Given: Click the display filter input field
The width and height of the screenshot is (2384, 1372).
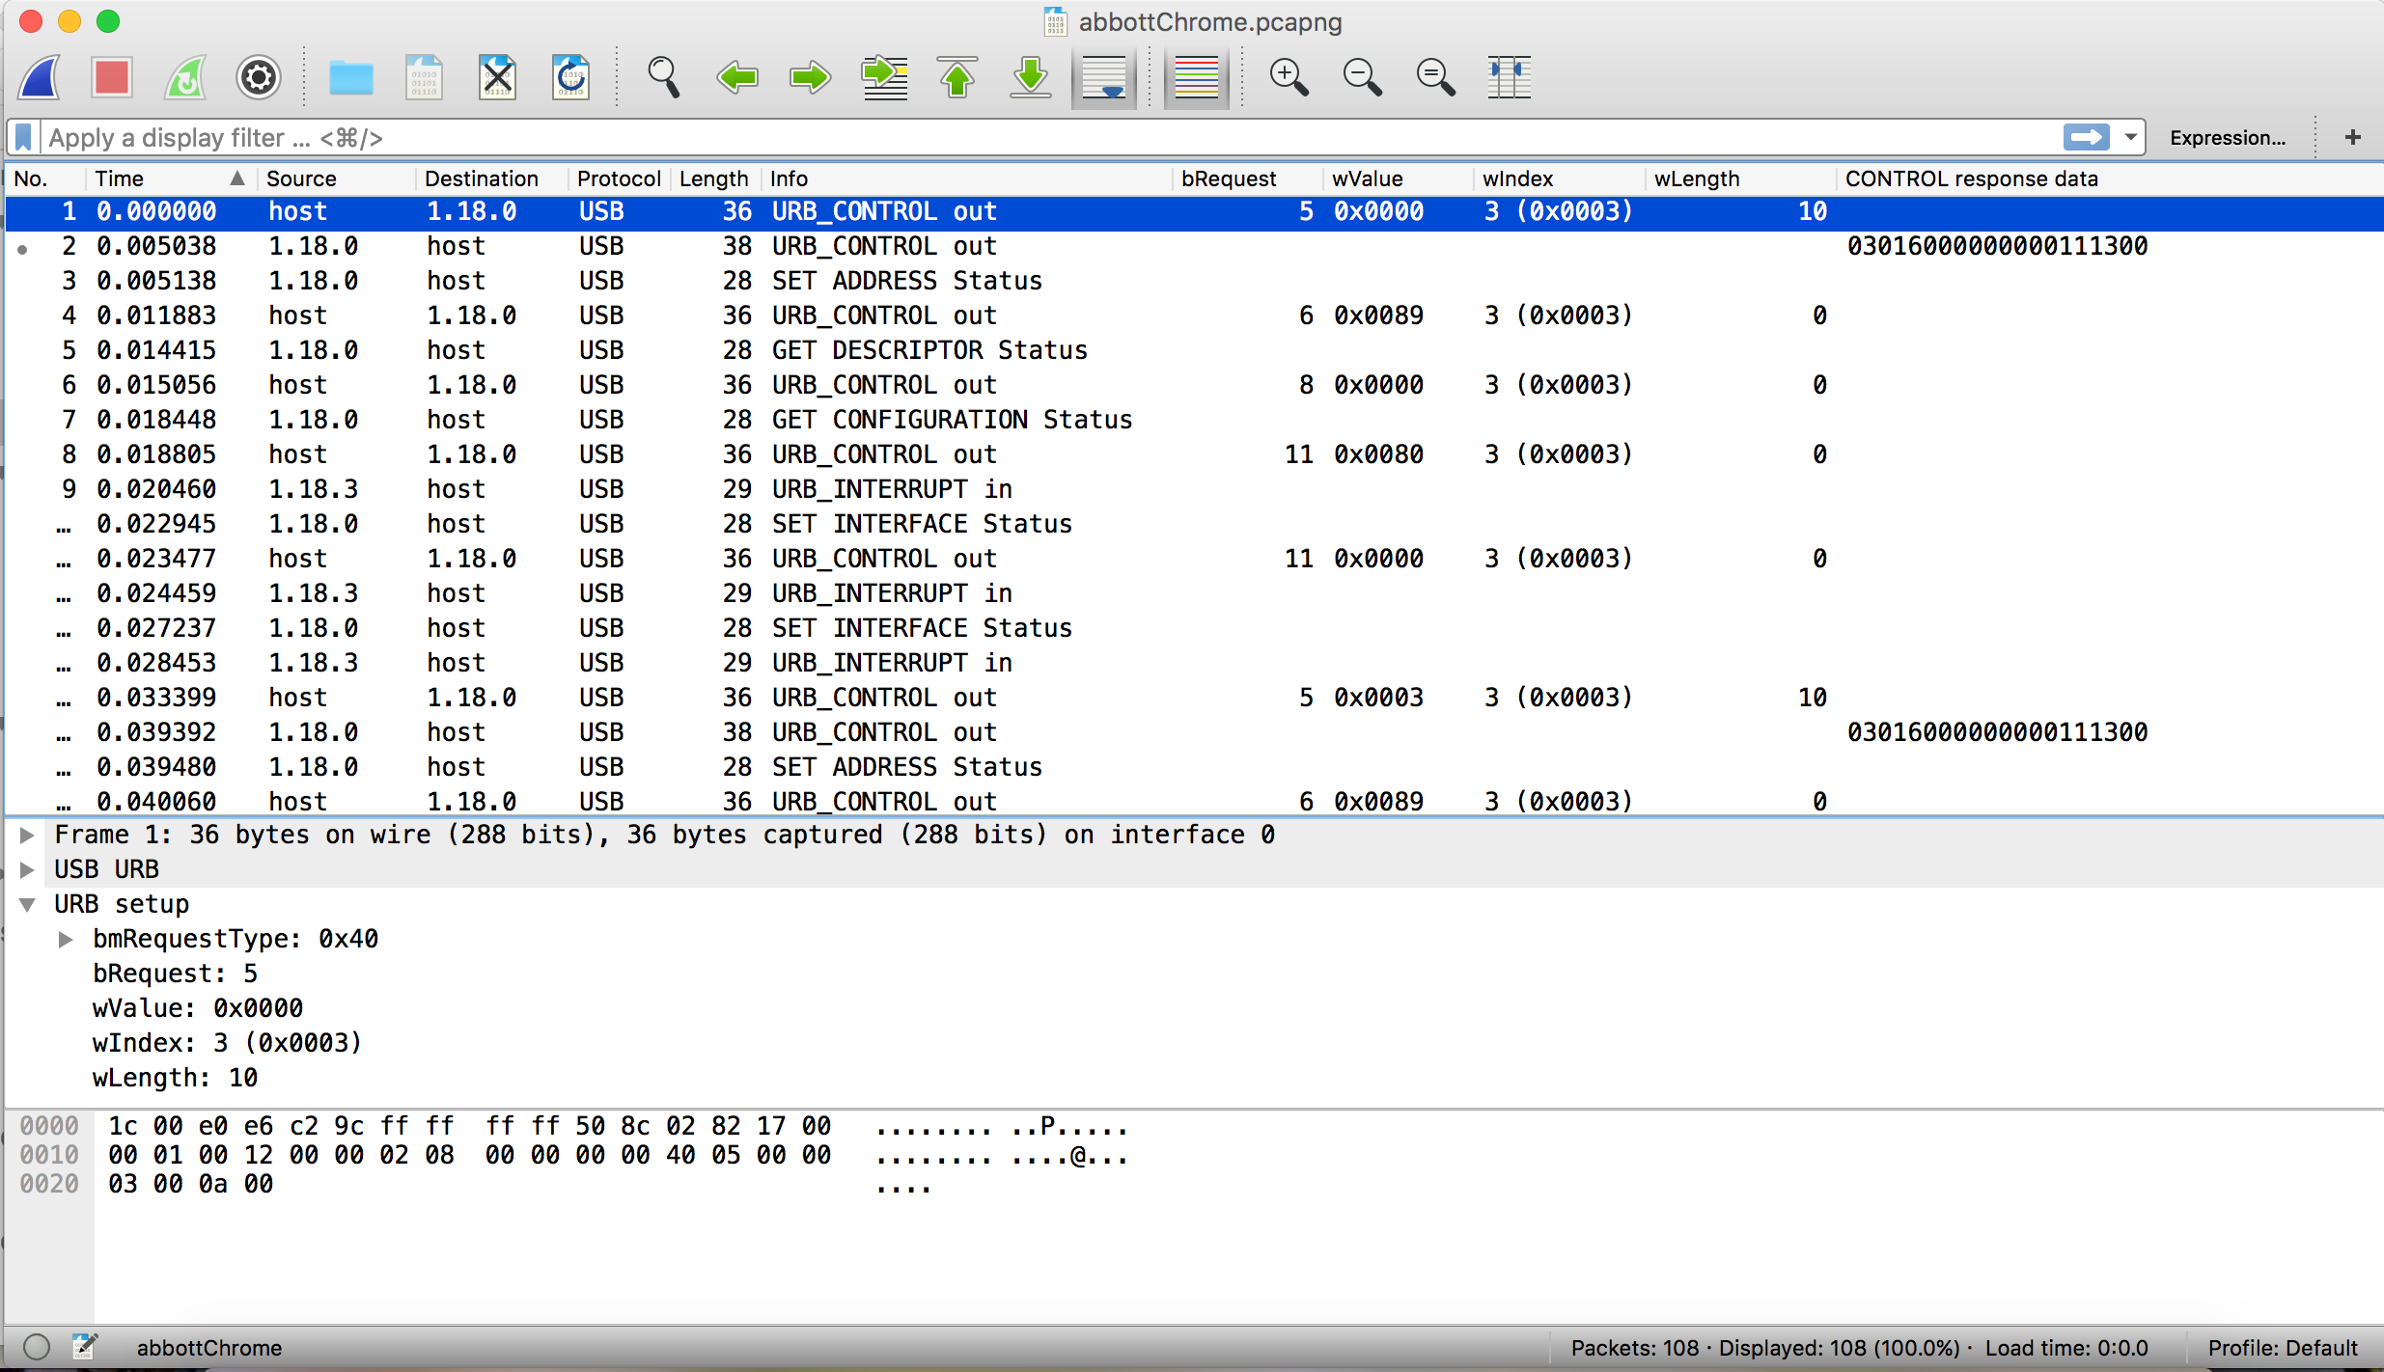Looking at the screenshot, I should click(x=1052, y=137).
